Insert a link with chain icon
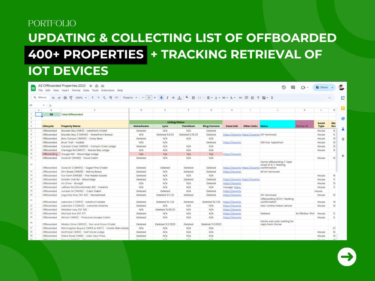Screen dimensions: 375x281 click(241, 98)
